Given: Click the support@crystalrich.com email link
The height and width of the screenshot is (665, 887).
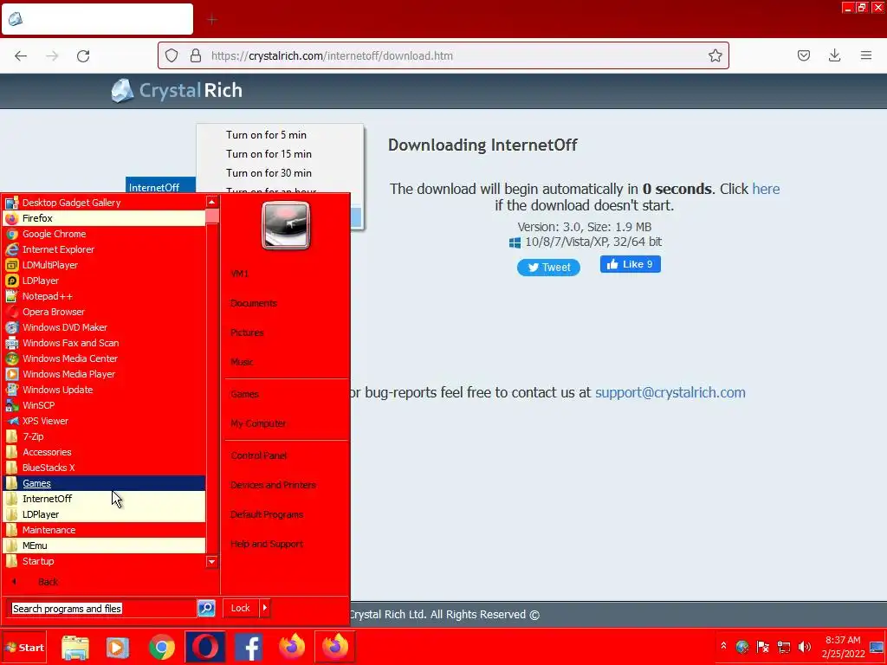Looking at the screenshot, I should [670, 392].
